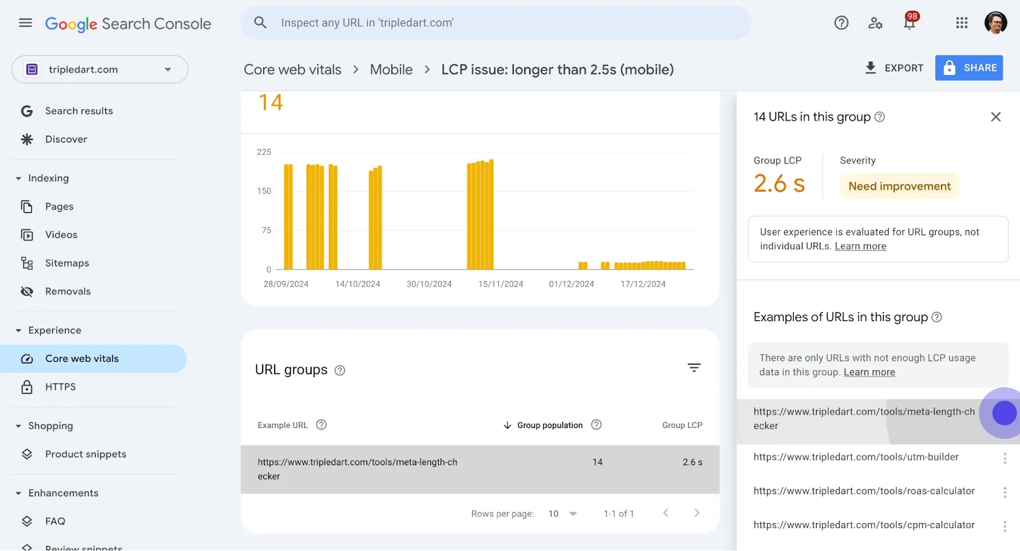Share this report
The image size is (1020, 551).
pyautogui.click(x=969, y=68)
